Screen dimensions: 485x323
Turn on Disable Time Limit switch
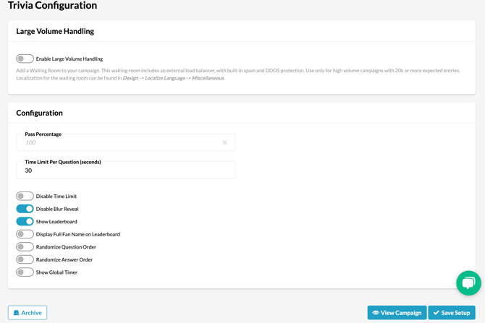(x=25, y=196)
